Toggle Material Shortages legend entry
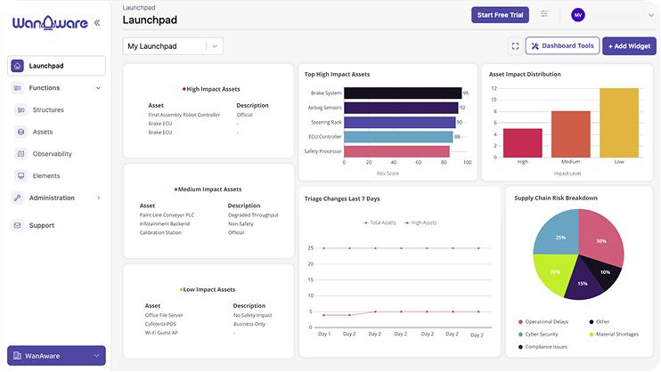Screen dimensions: 661x372 (x=614, y=334)
